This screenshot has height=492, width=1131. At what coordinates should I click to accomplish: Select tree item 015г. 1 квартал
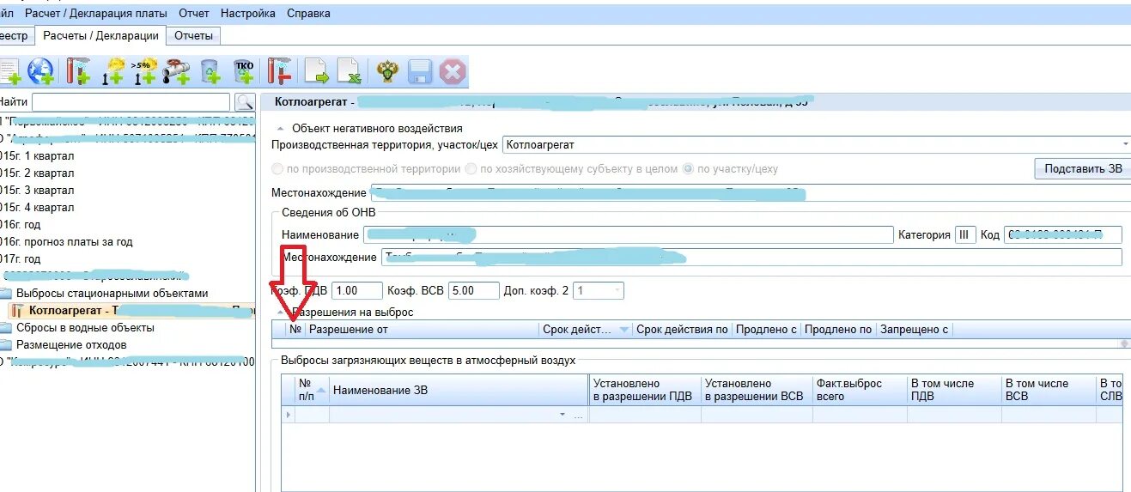click(x=38, y=156)
